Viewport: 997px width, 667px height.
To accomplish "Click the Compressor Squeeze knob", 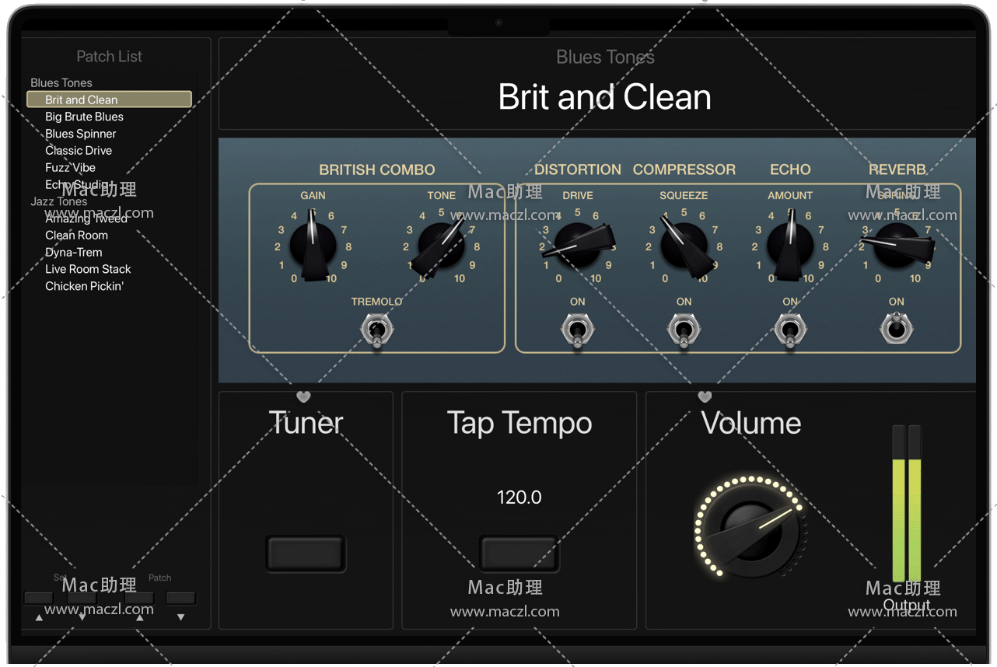I will click(x=684, y=246).
